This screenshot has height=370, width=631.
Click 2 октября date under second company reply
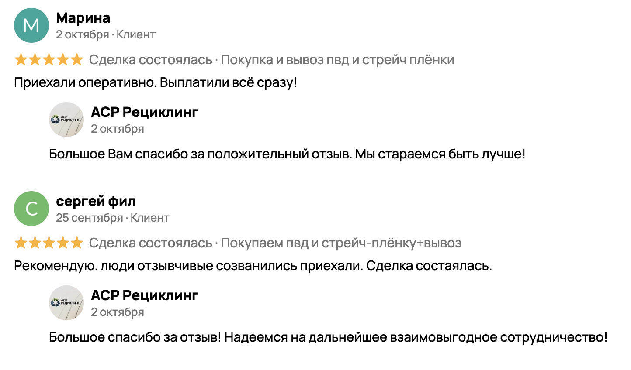click(x=117, y=312)
